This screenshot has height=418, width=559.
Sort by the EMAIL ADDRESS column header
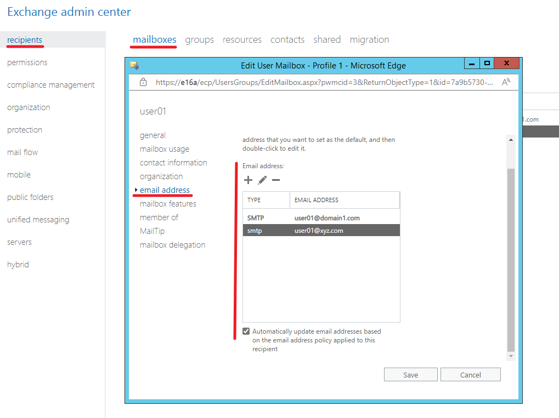[345, 200]
